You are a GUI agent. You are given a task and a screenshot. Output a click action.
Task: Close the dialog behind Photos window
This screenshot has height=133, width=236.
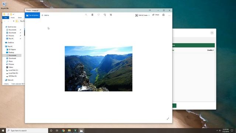[x=212, y=33]
